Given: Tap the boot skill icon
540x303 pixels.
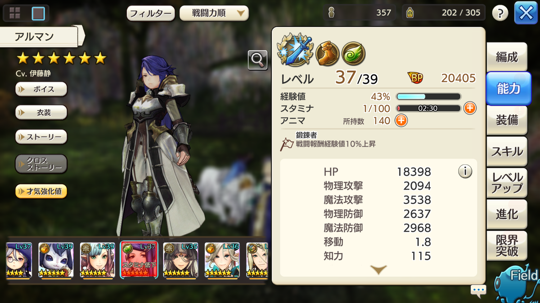Looking at the screenshot, I should 327,54.
